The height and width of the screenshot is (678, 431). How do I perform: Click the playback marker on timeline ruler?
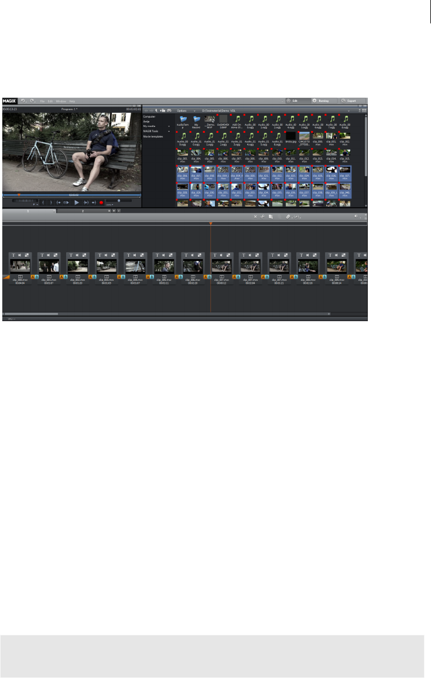(211, 223)
